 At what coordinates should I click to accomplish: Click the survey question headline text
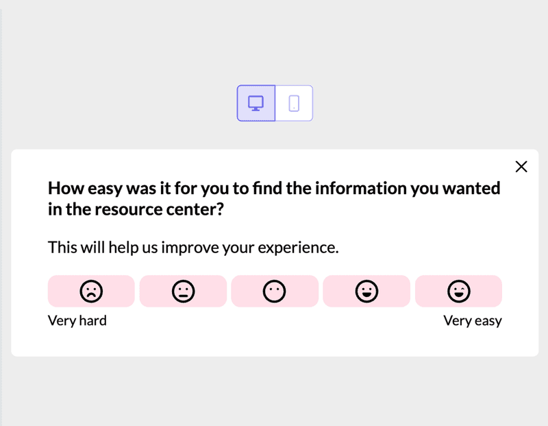click(x=273, y=198)
